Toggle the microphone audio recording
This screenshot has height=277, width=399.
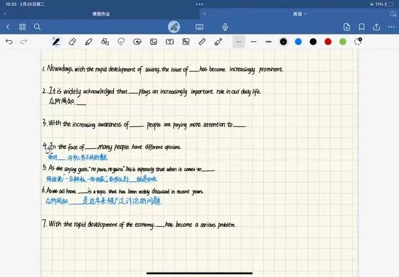click(x=225, y=26)
